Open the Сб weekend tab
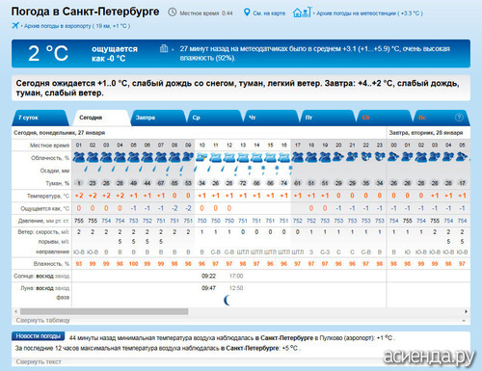Screen dimensions: 482x371 tap(384, 118)
